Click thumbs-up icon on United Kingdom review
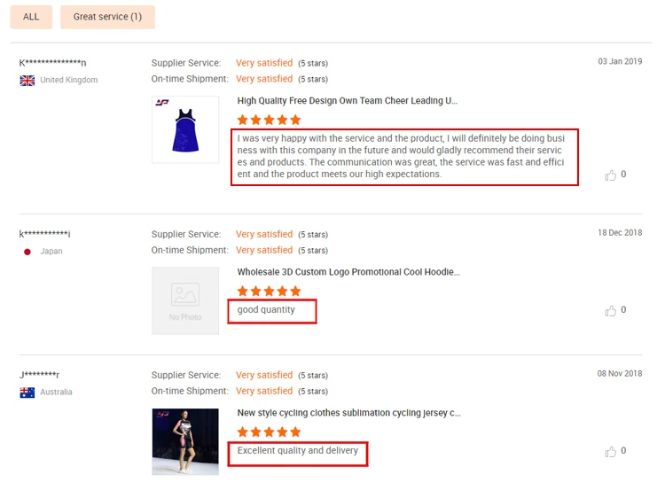 pos(611,175)
